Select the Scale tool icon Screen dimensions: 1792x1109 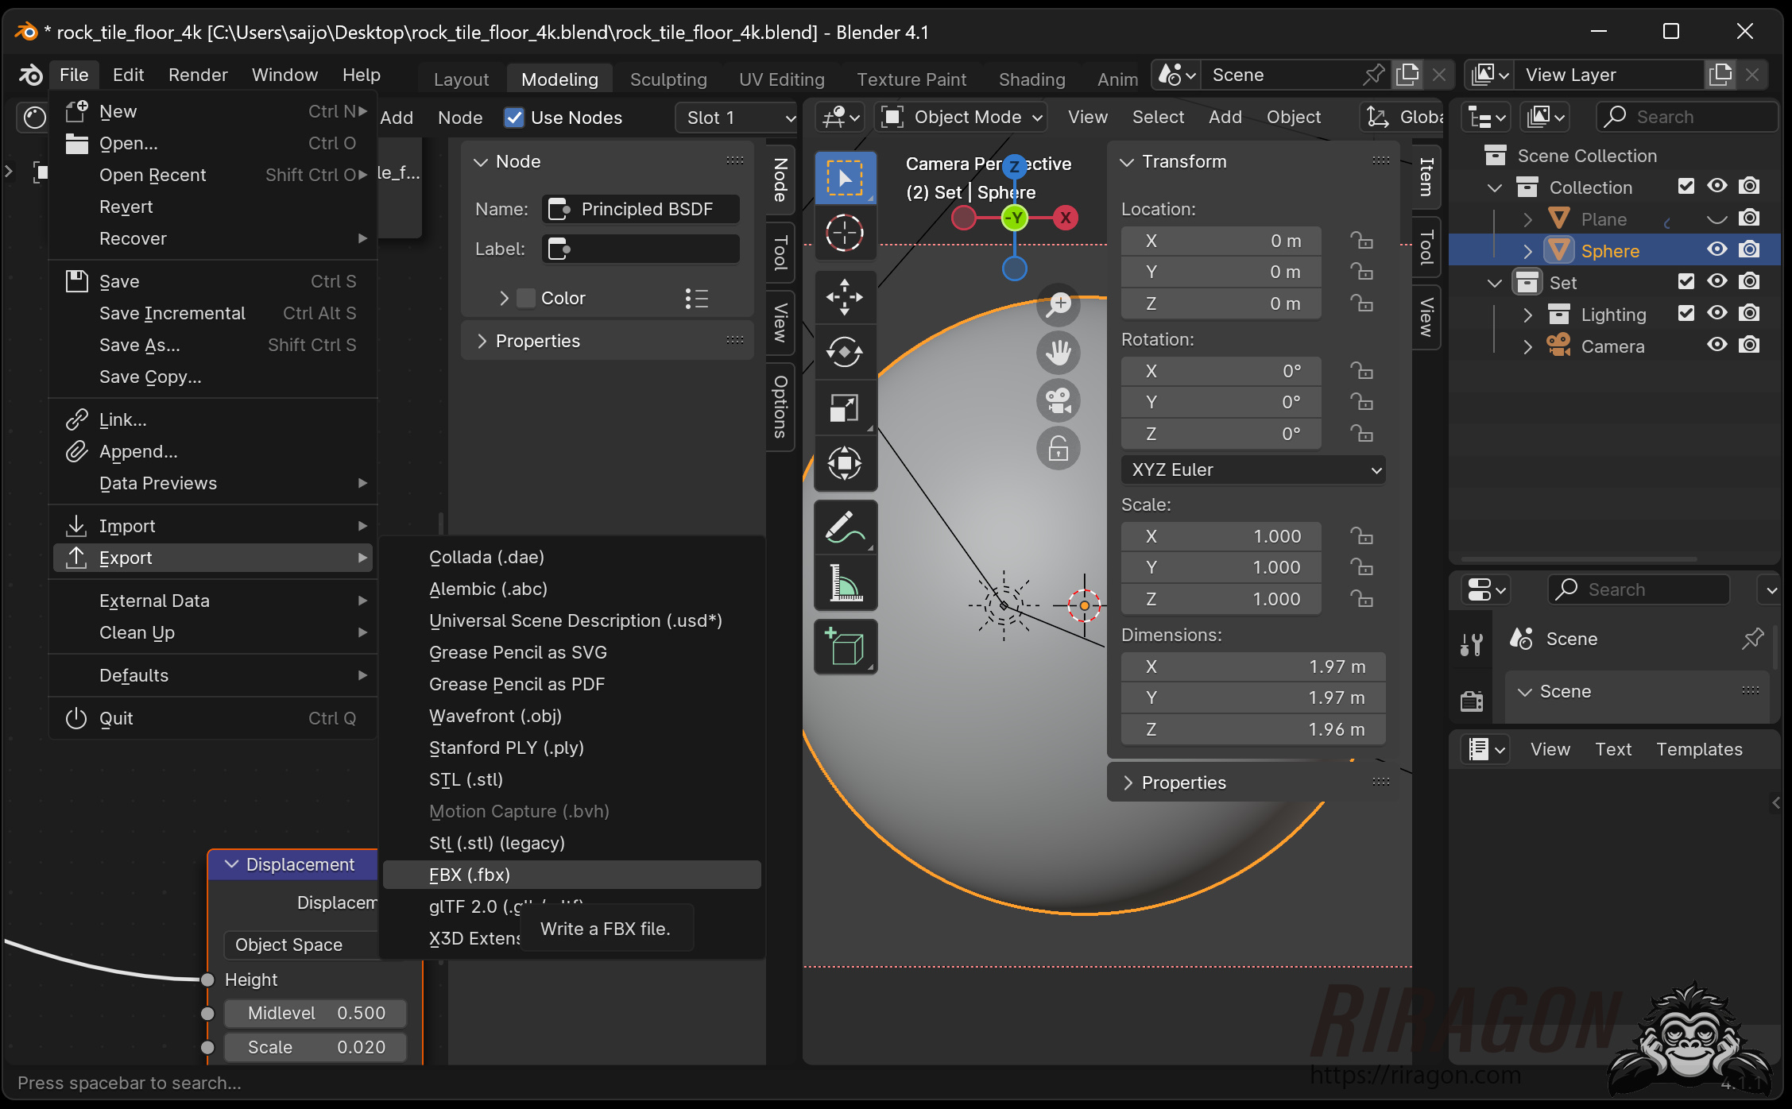tap(844, 408)
